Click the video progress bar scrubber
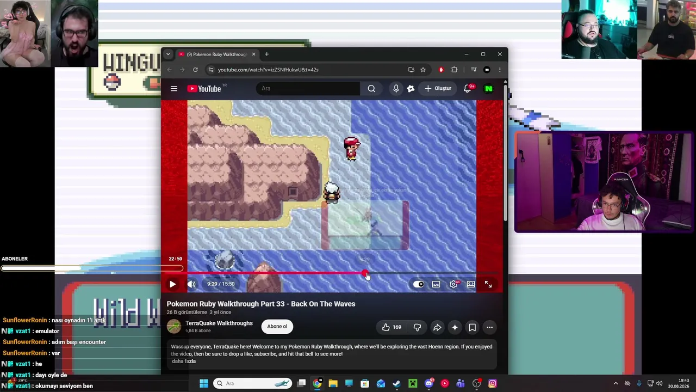Viewport: 696px width, 392px height. pyautogui.click(x=365, y=273)
